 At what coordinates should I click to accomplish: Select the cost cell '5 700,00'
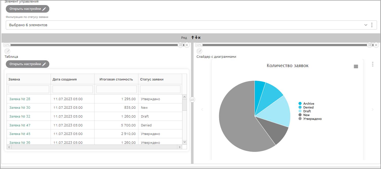pyautogui.click(x=116, y=125)
